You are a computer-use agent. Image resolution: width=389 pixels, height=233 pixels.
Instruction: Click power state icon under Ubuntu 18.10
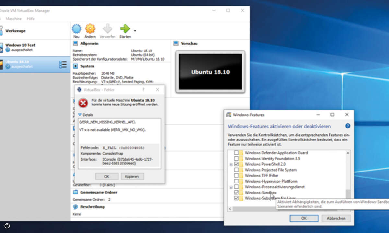coord(8,66)
